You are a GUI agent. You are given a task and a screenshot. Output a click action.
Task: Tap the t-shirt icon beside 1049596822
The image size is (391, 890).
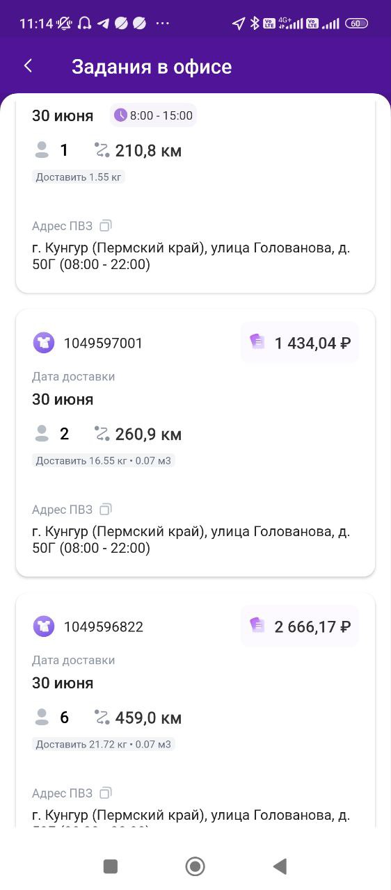click(44, 626)
